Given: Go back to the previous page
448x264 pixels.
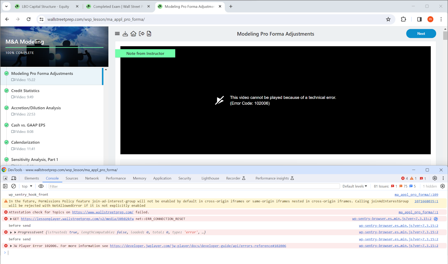Looking at the screenshot, I should (x=7, y=19).
